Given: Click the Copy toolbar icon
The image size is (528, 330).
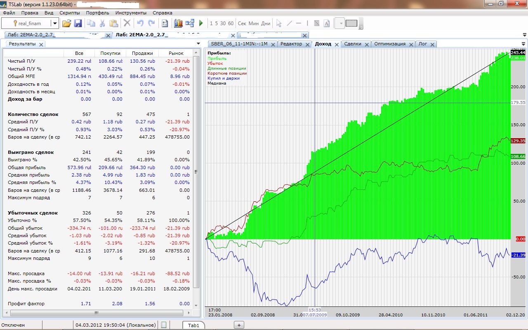Looking at the screenshot, I should coord(91,24).
